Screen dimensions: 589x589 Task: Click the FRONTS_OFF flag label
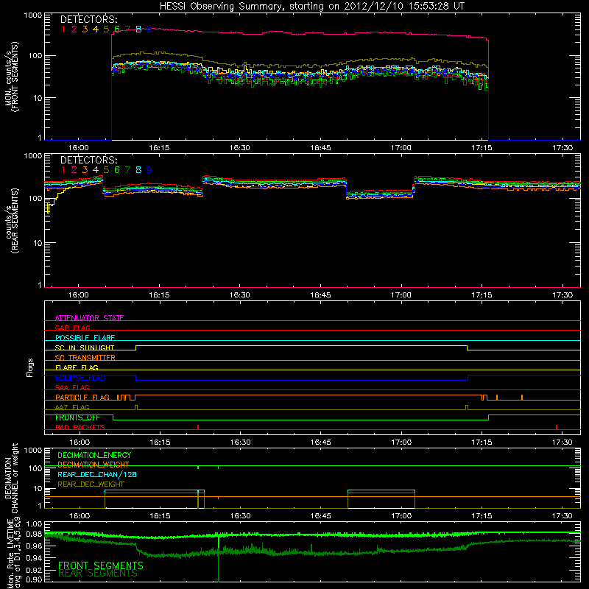point(77,417)
